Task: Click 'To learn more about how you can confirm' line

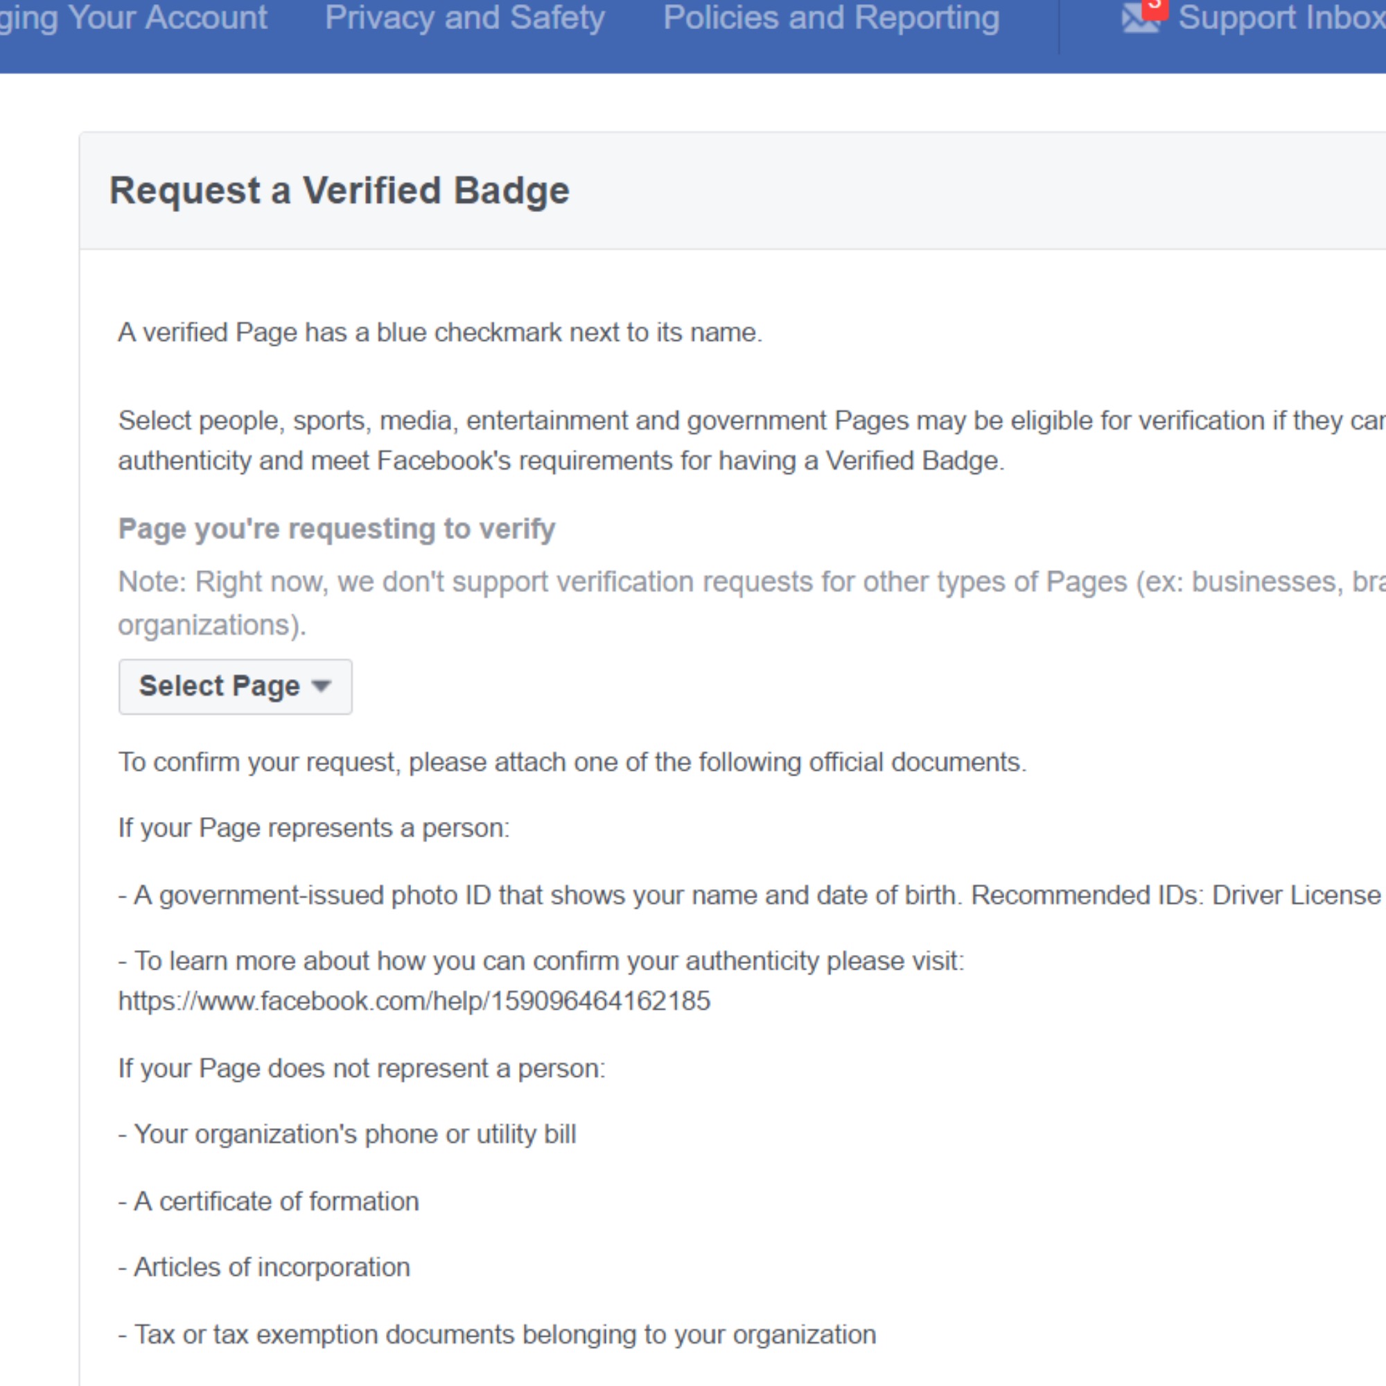Action: pyautogui.click(x=541, y=960)
